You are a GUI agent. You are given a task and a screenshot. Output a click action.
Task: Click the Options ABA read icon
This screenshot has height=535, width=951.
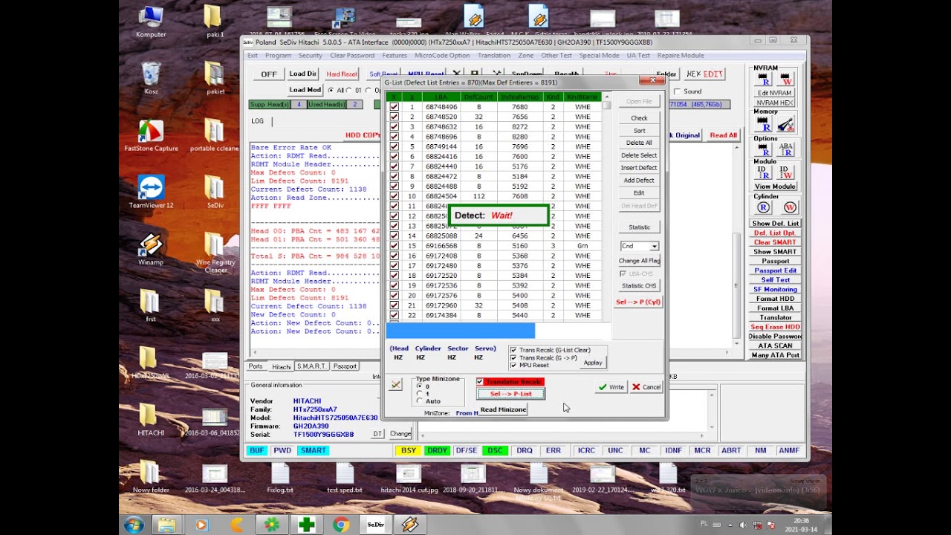[786, 149]
